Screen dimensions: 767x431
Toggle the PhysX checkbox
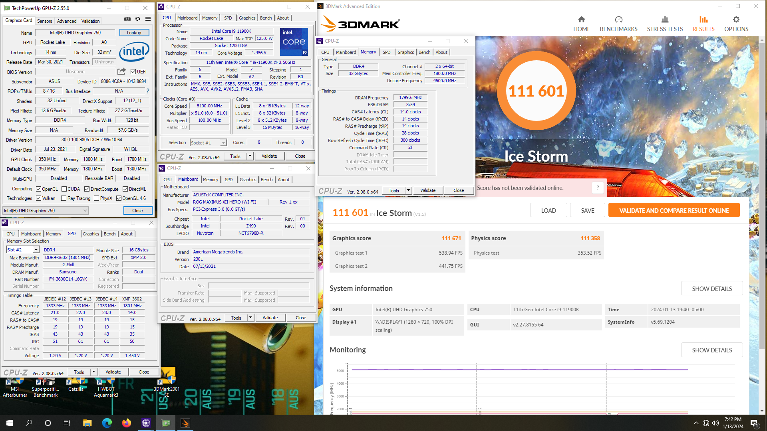[96, 198]
